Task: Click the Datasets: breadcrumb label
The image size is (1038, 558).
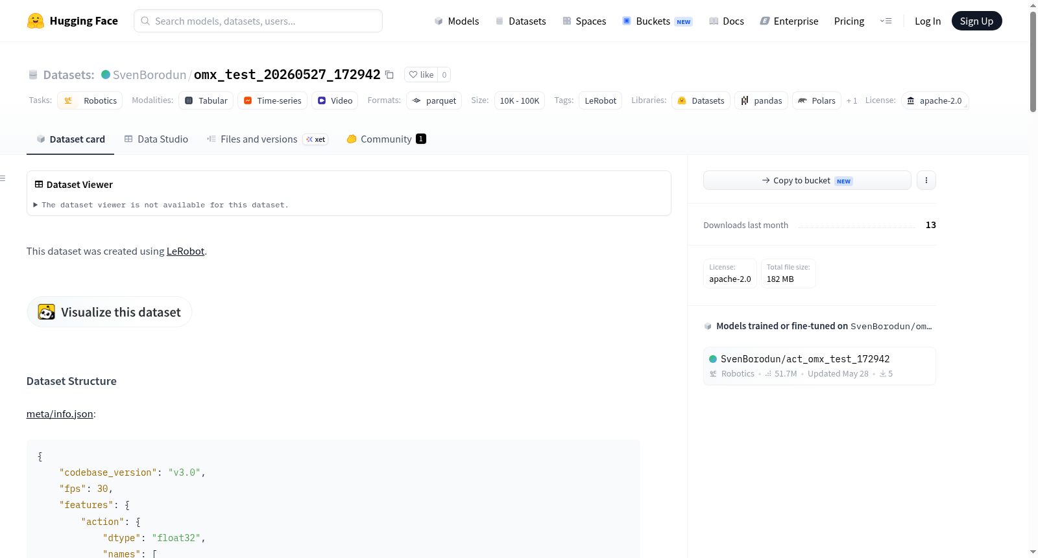Action: point(69,75)
